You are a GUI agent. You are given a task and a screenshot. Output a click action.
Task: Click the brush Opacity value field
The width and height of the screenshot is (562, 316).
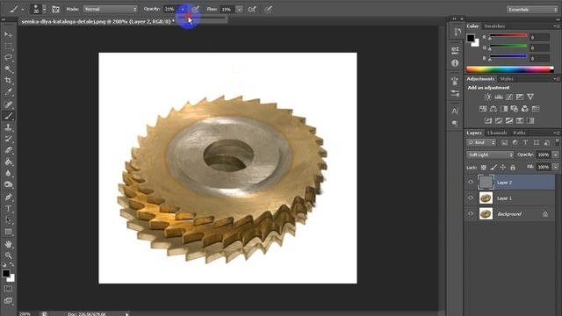(169, 10)
